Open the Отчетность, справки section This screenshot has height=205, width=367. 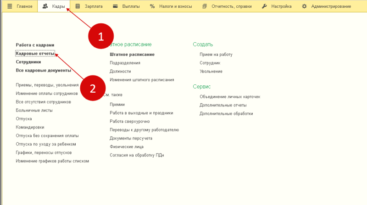(232, 6)
